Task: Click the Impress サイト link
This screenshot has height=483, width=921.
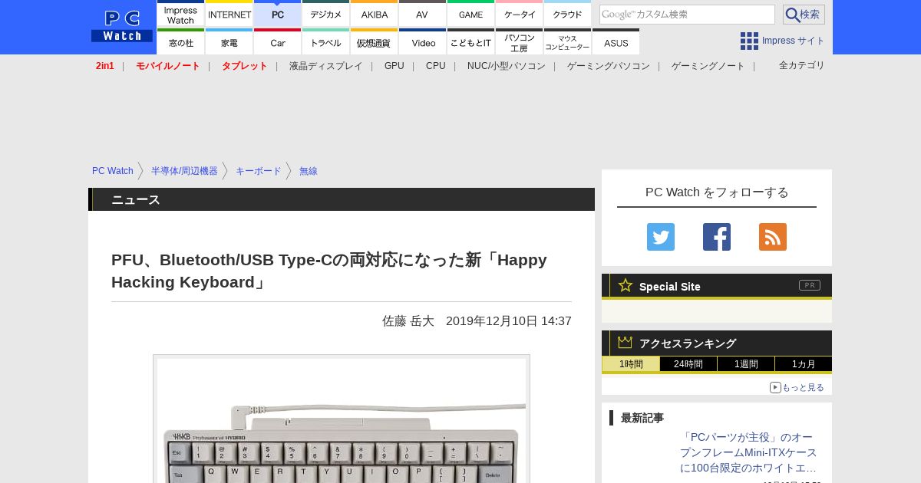Action: (x=794, y=41)
